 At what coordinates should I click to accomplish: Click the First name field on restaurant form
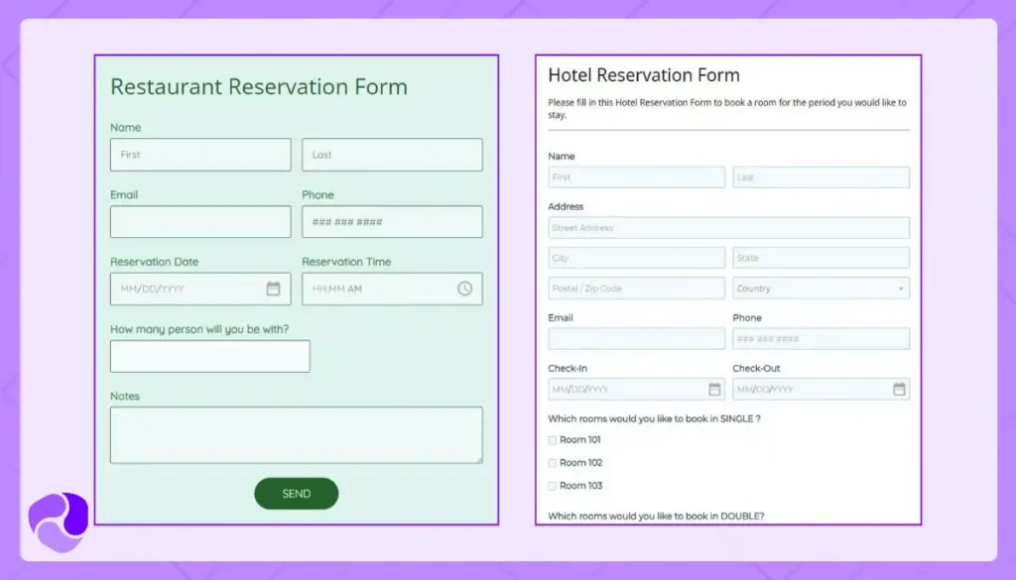198,155
